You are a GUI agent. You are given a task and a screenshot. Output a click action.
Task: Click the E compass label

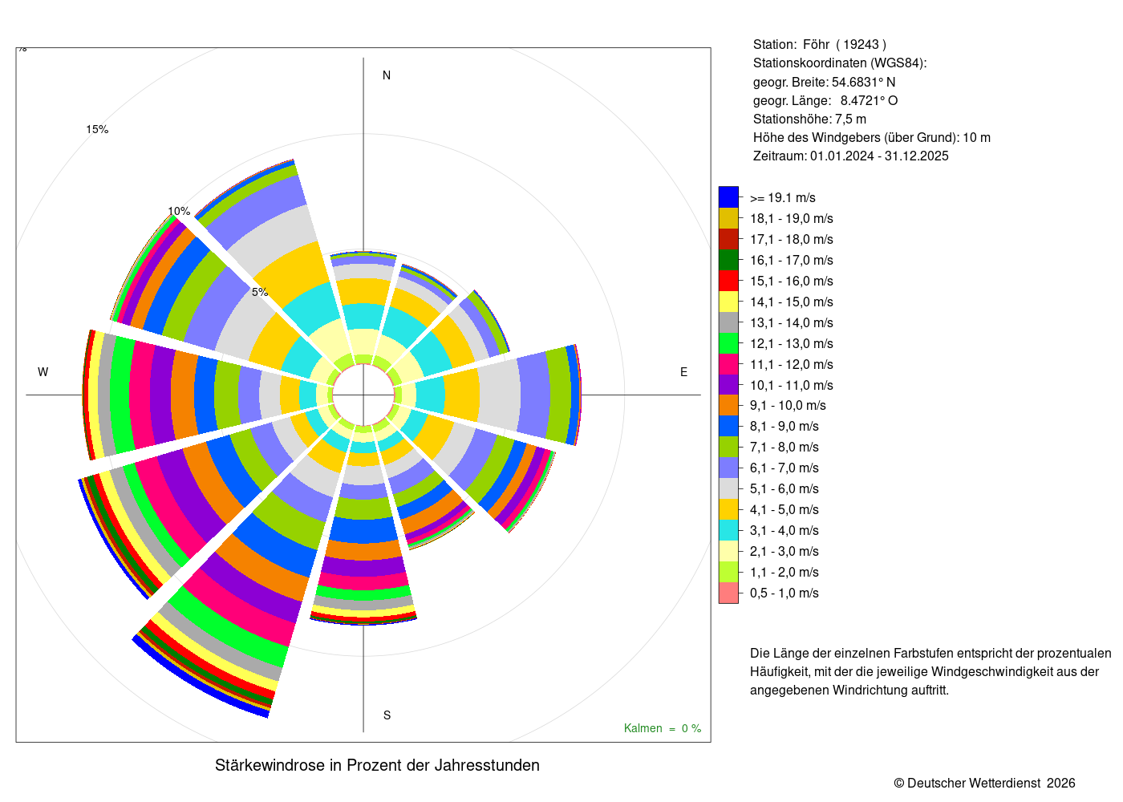(x=684, y=372)
